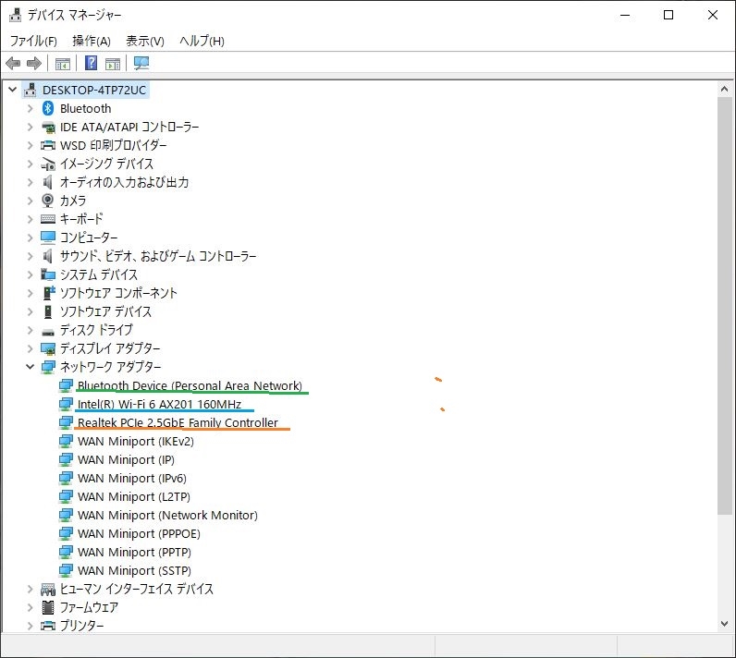Screen dimensions: 736x658
Task: Open the Help question-mark toolbar icon
Action: (91, 63)
